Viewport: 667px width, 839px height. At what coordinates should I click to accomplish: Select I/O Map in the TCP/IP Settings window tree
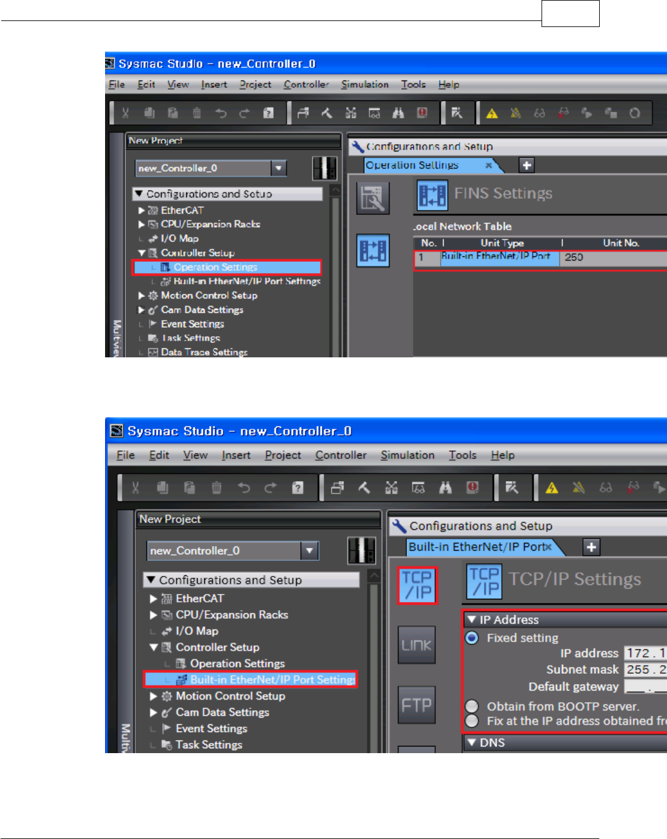[196, 631]
